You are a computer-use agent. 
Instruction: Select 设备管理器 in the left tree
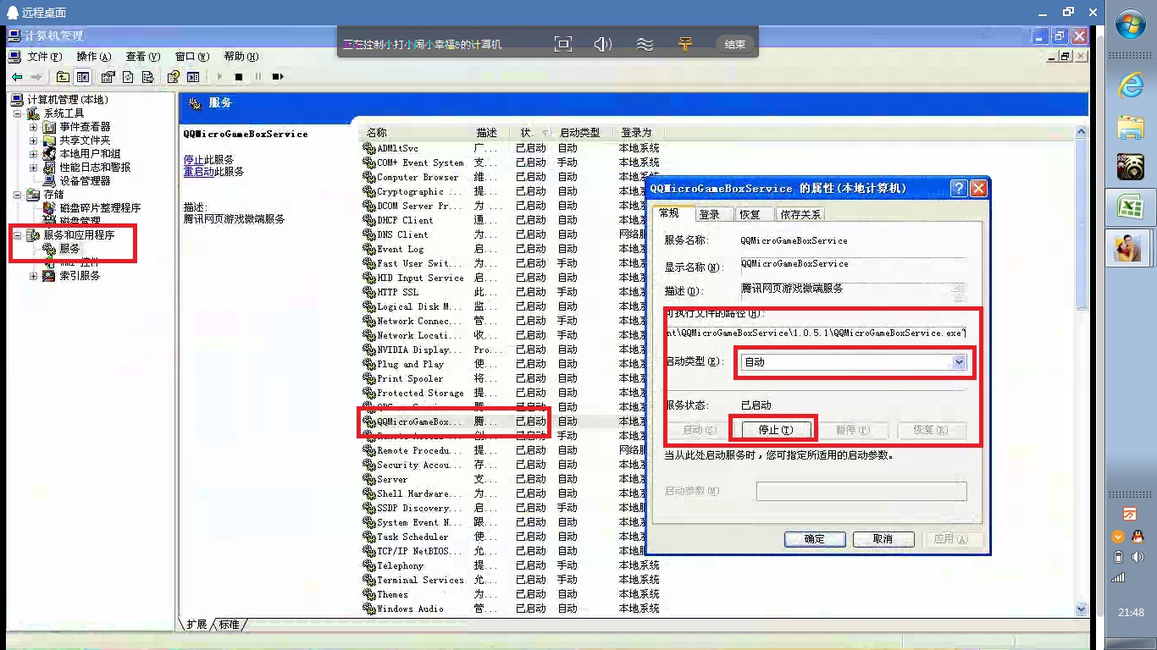point(85,181)
